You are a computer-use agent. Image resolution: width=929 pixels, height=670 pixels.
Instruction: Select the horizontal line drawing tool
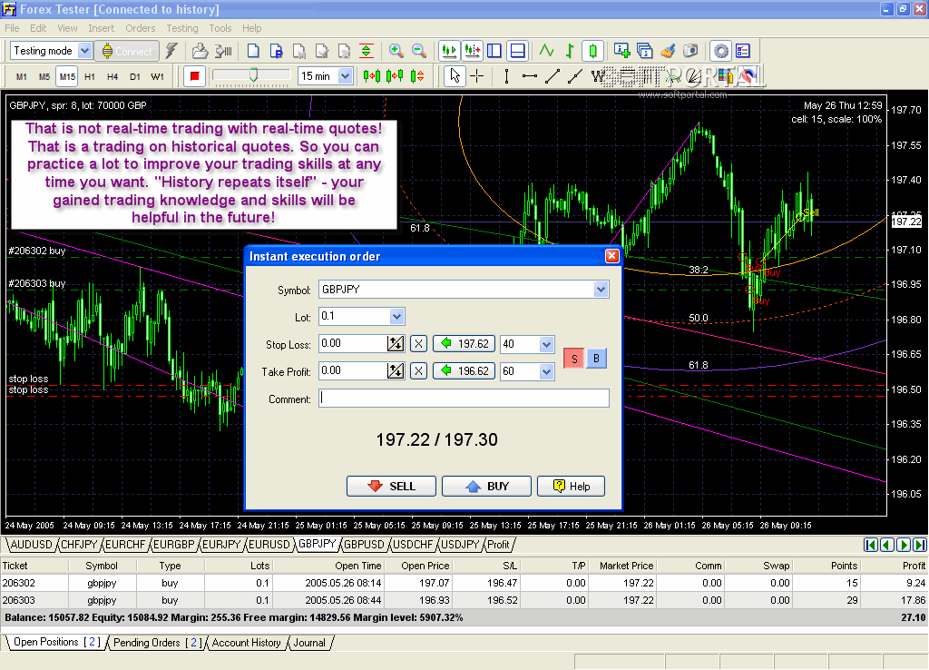point(530,76)
